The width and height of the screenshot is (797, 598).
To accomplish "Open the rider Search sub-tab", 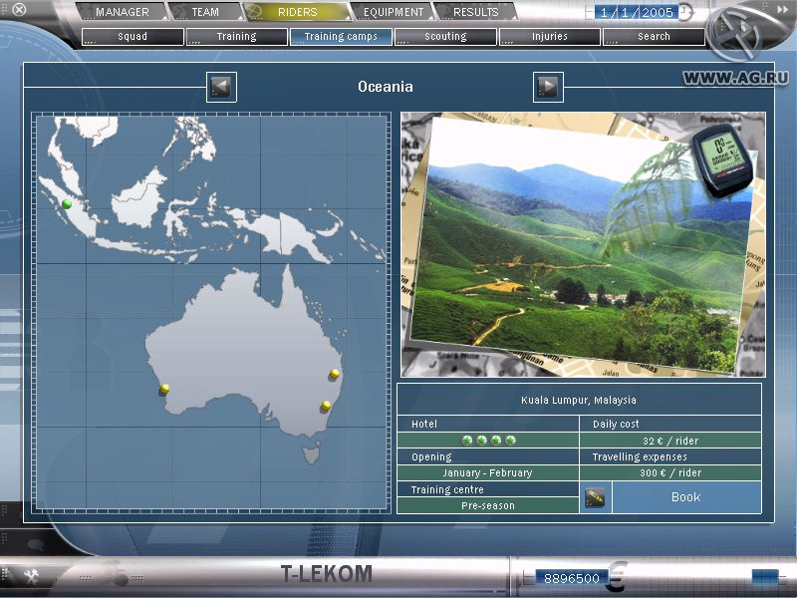I will 654,37.
